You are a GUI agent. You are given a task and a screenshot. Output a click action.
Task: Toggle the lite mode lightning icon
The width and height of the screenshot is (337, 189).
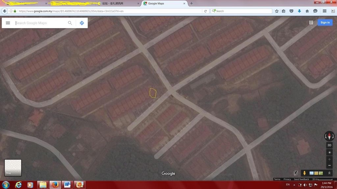pos(296,173)
